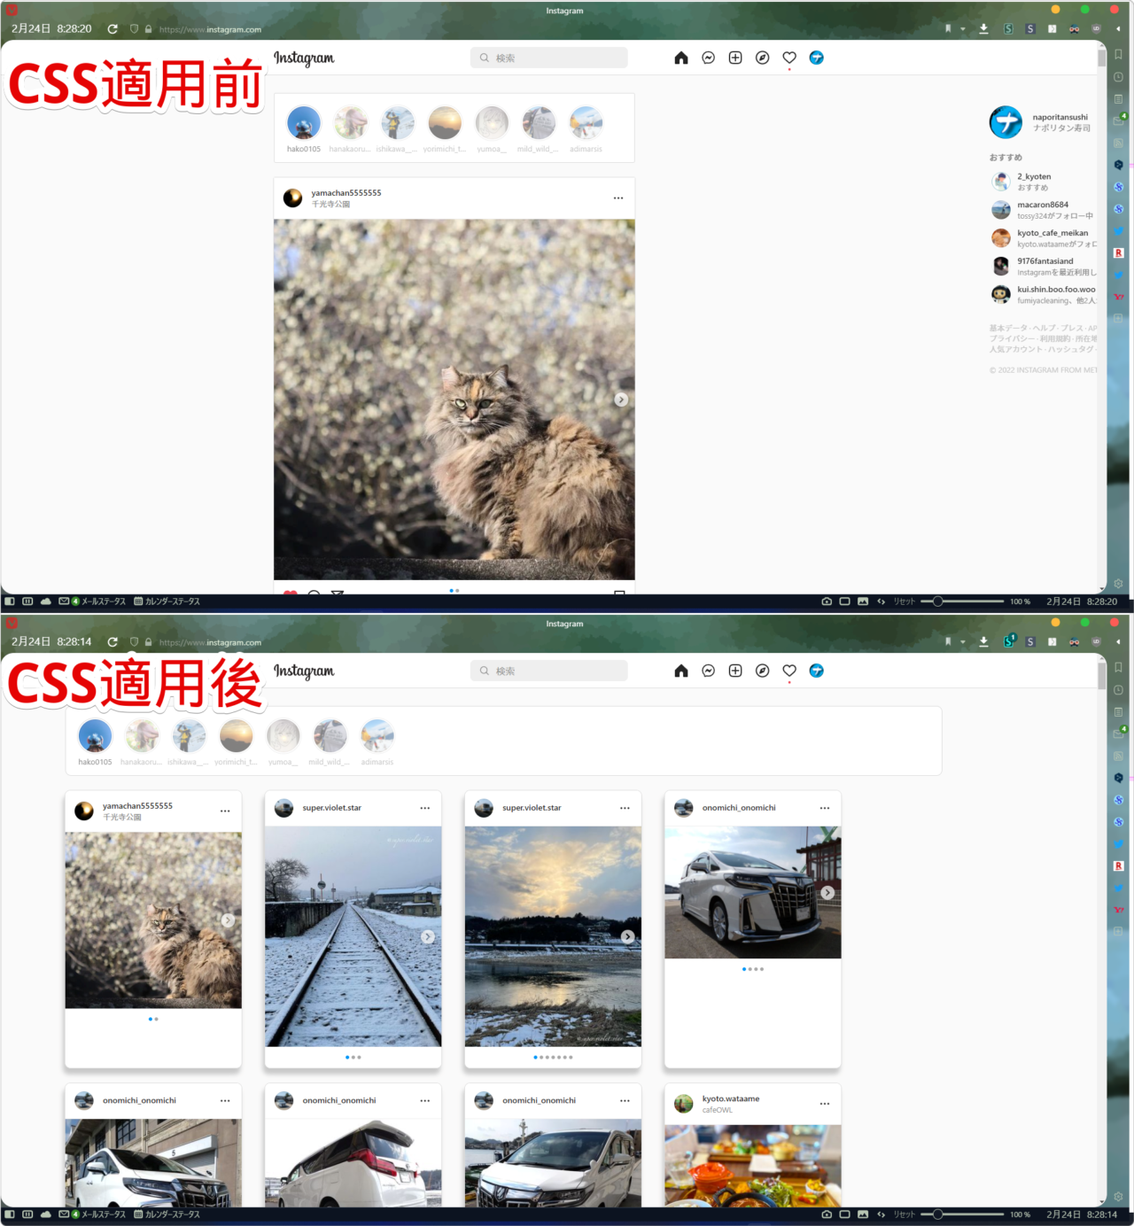Click bookmark icon in top window toolbar

pyautogui.click(x=948, y=28)
